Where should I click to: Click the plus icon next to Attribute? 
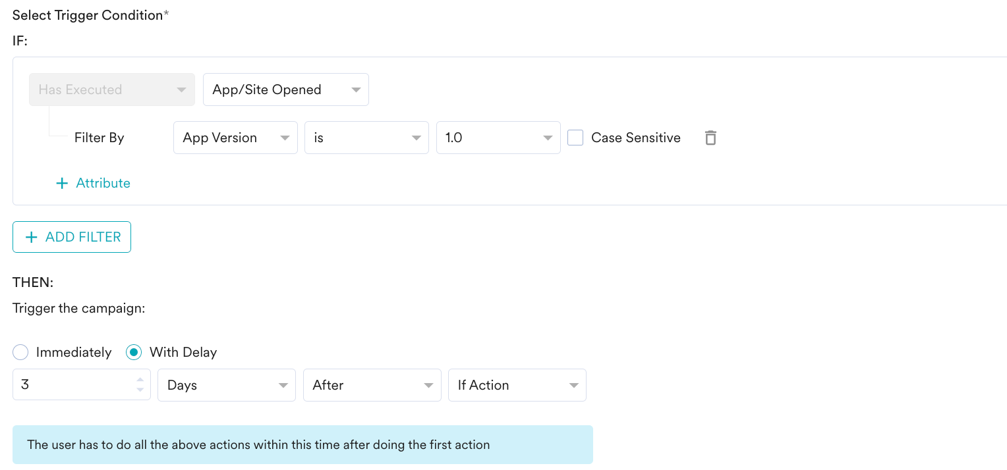pyautogui.click(x=61, y=183)
